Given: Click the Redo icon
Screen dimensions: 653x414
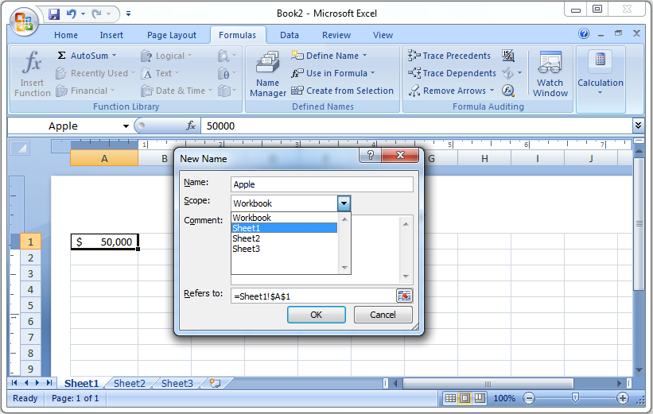Looking at the screenshot, I should [x=97, y=14].
